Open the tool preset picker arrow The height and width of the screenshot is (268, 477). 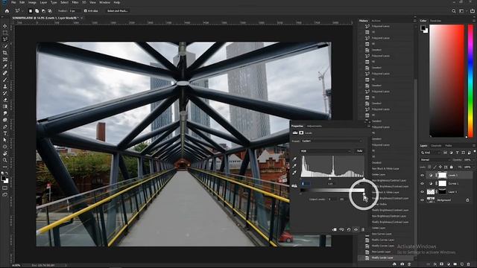pos(22,11)
